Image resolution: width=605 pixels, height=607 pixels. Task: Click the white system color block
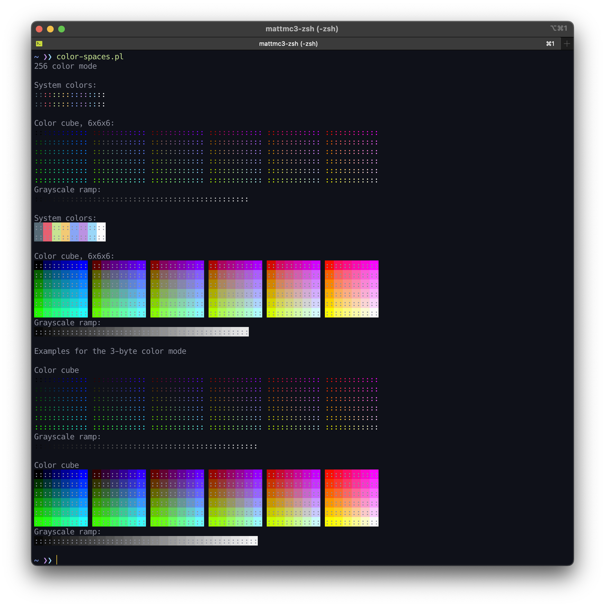click(101, 232)
